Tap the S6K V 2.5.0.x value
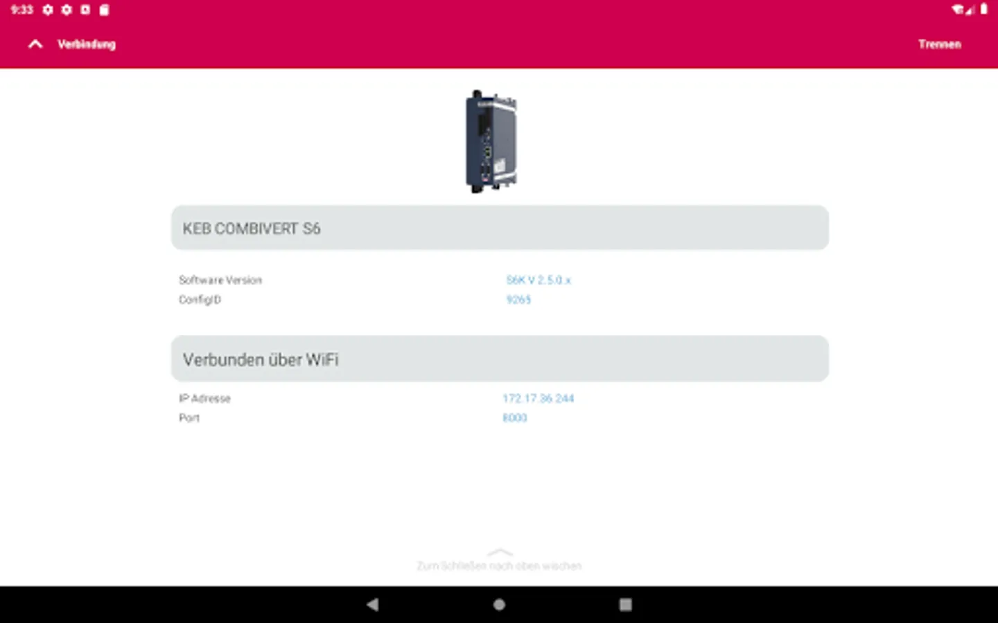 pyautogui.click(x=539, y=280)
